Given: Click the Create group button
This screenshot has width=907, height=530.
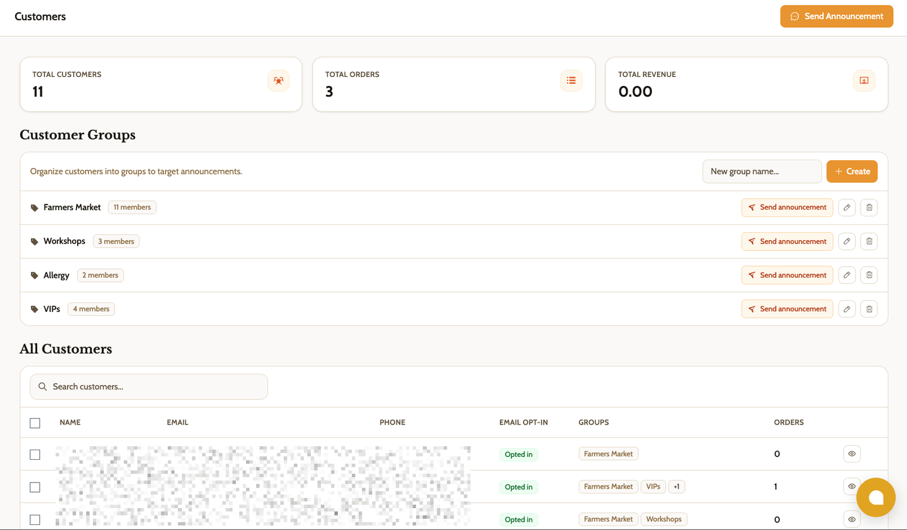Looking at the screenshot, I should (852, 172).
